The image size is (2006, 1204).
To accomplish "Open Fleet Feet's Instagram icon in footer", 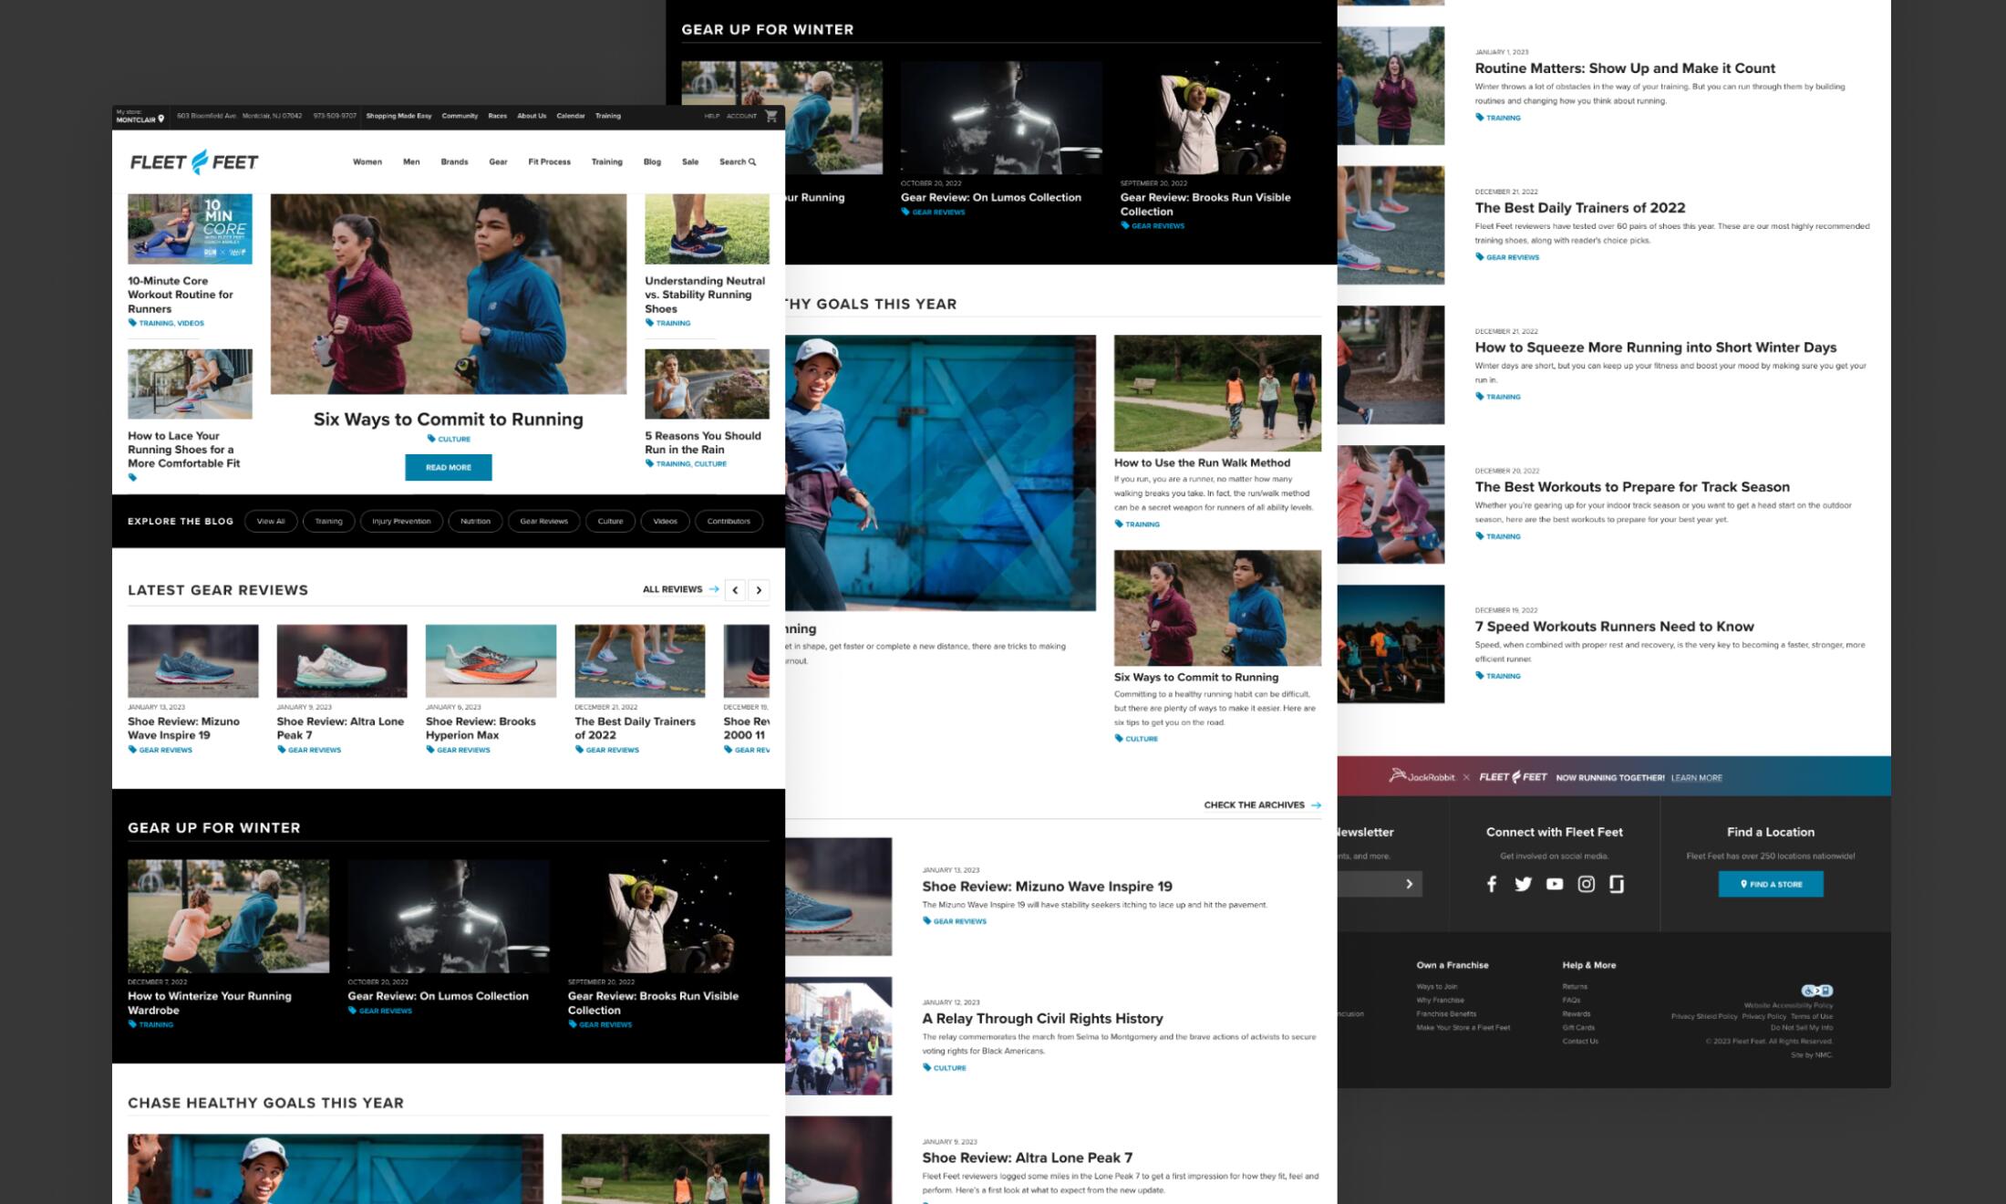I will coord(1587,884).
